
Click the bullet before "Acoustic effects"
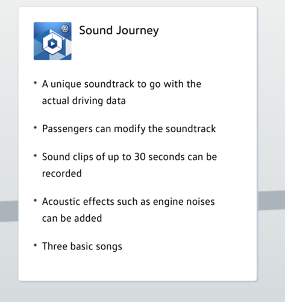click(36, 201)
